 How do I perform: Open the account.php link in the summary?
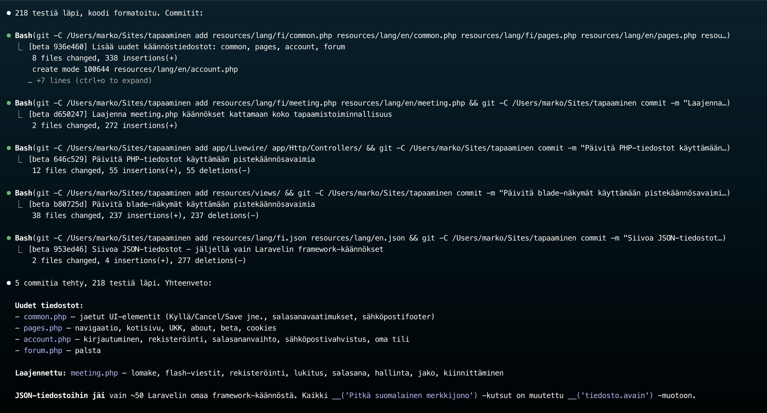(47, 339)
